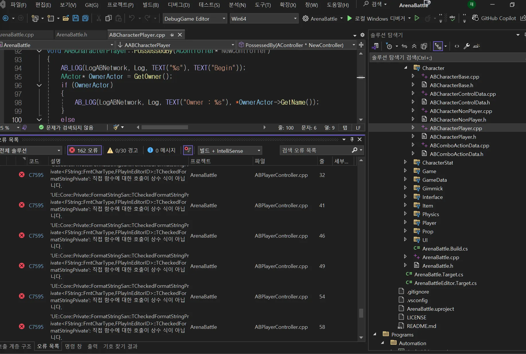Open the 파일(F) menu
This screenshot has height=354, width=526.
[x=18, y=5]
